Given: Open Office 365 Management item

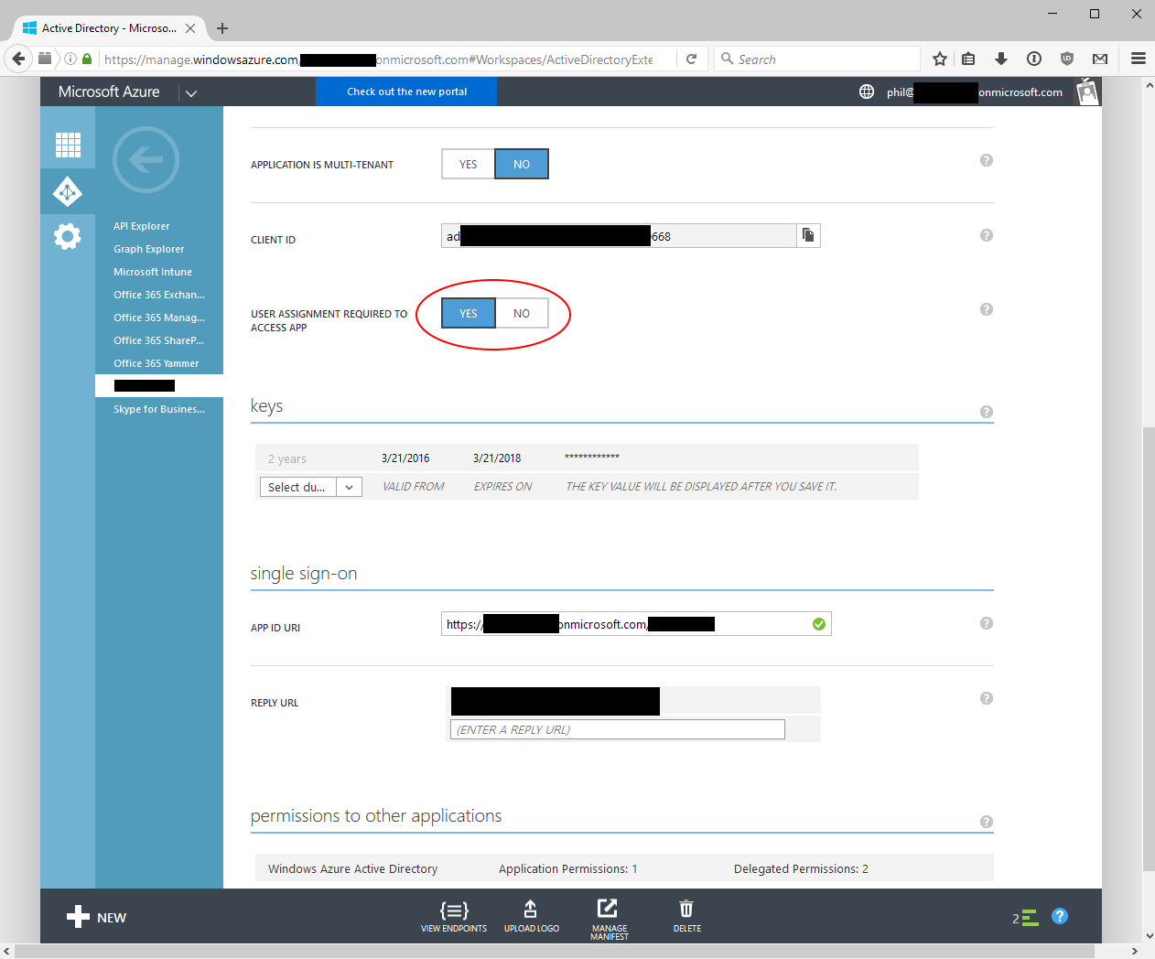Looking at the screenshot, I should [x=159, y=318].
